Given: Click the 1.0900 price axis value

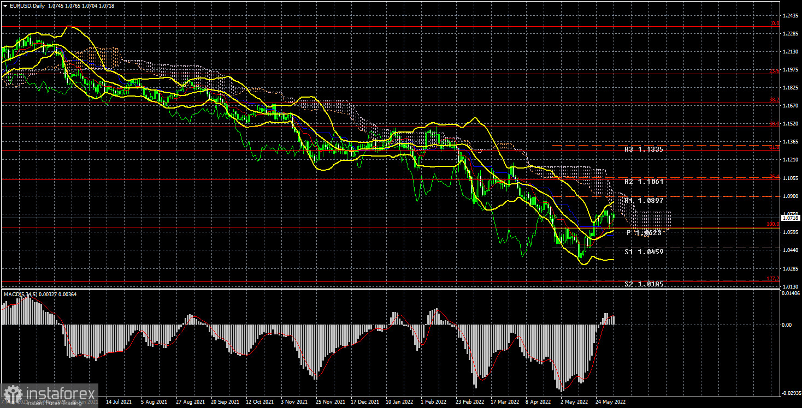Looking at the screenshot, I should point(790,196).
